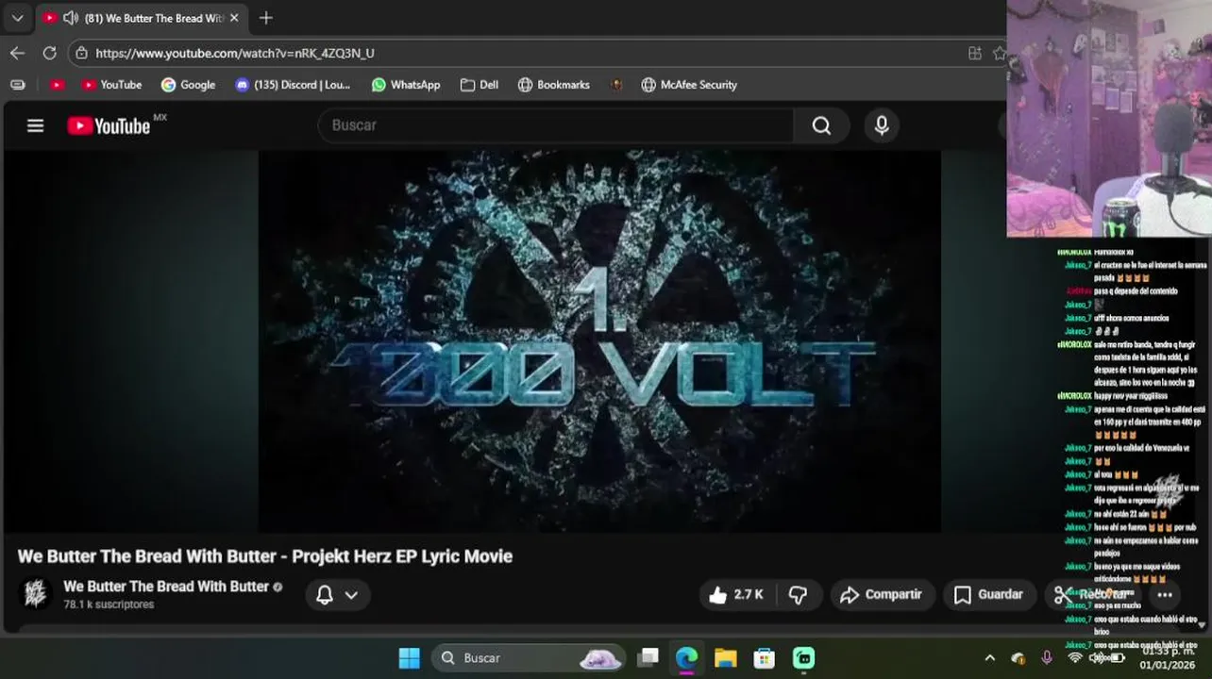Click the We Butter The Bread channel avatar
Viewport: 1212px width, 679px height.
(35, 594)
